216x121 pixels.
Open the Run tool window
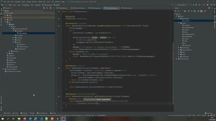click(x=16, y=113)
